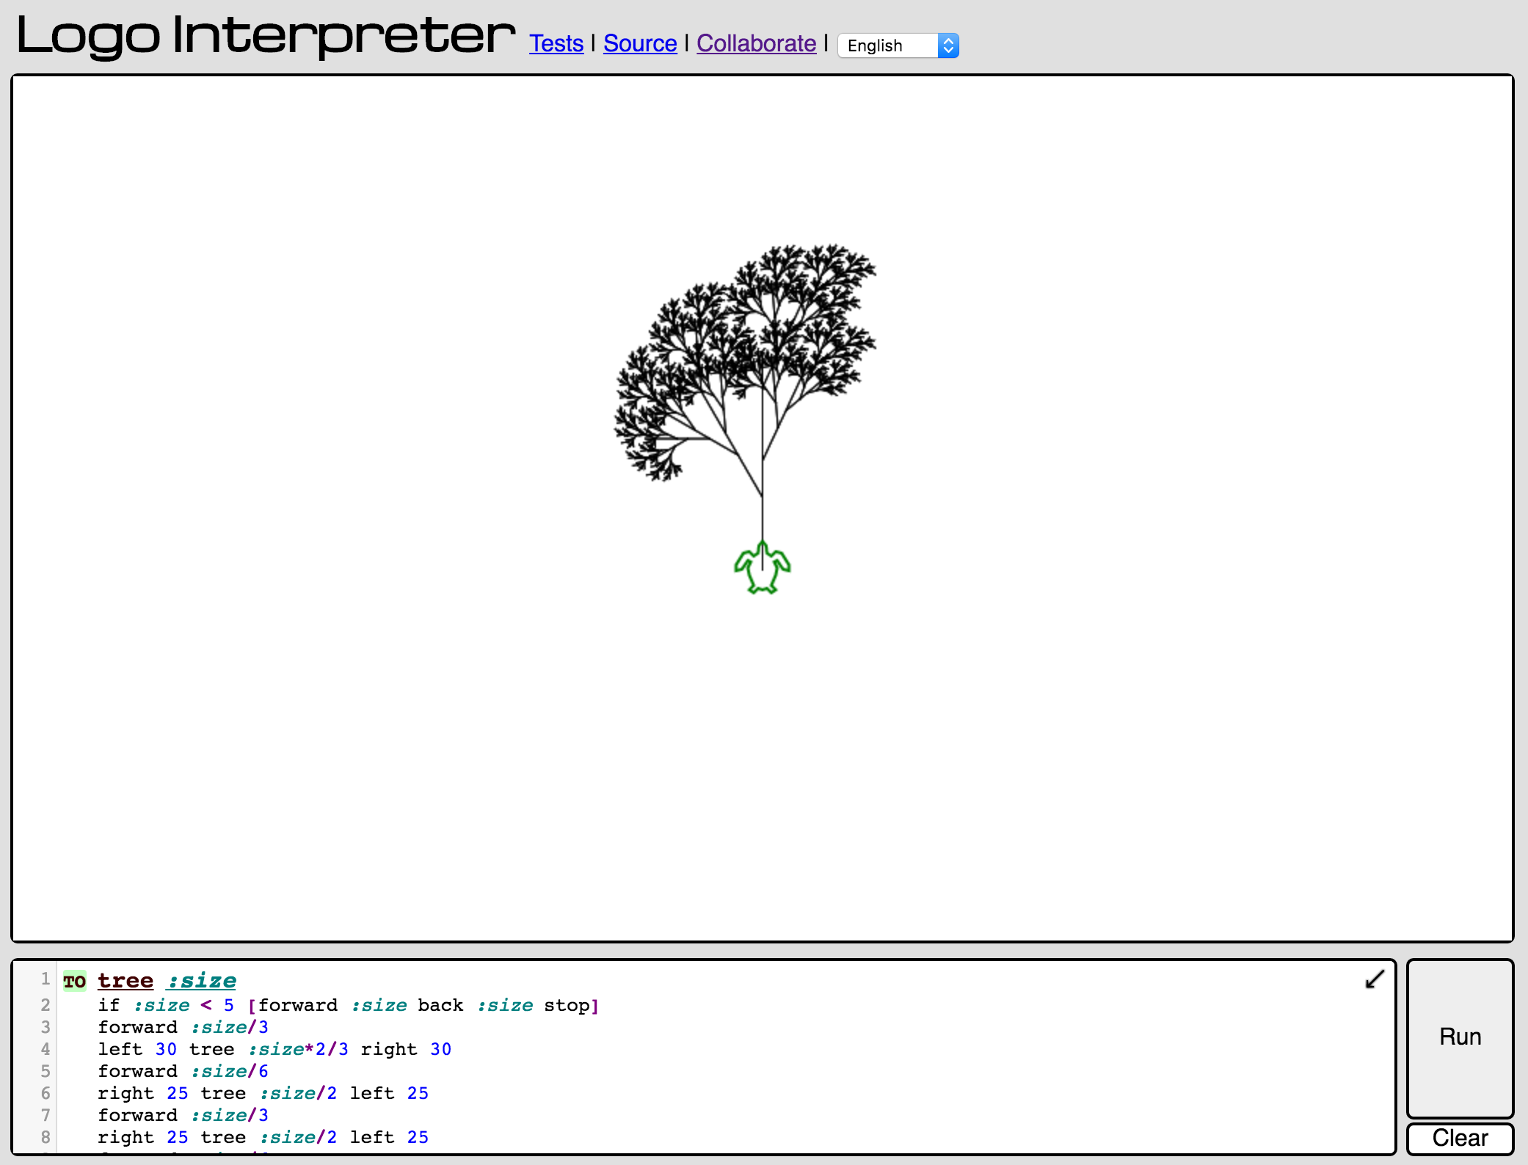This screenshot has height=1165, width=1528.
Task: Click the forward :size/3 statement on line 3
Action: (x=183, y=1027)
